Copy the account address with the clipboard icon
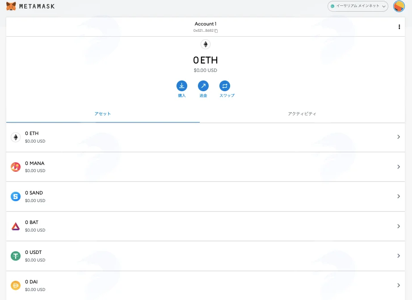The width and height of the screenshot is (412, 300). tap(216, 31)
